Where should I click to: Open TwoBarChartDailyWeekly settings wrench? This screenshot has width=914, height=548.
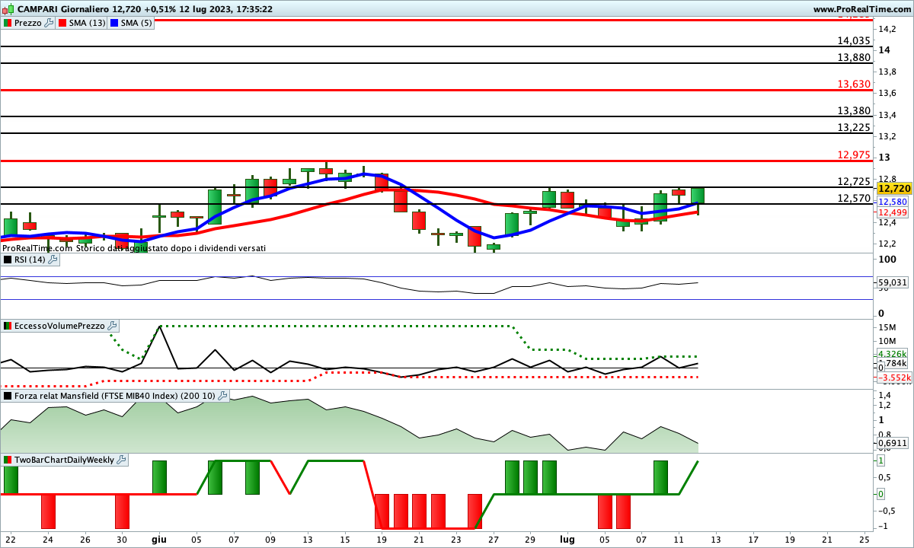(x=122, y=460)
